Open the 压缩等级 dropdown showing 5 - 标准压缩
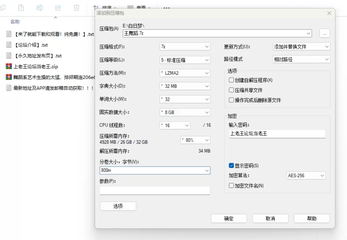This screenshot has height=240, width=347. tap(185, 60)
